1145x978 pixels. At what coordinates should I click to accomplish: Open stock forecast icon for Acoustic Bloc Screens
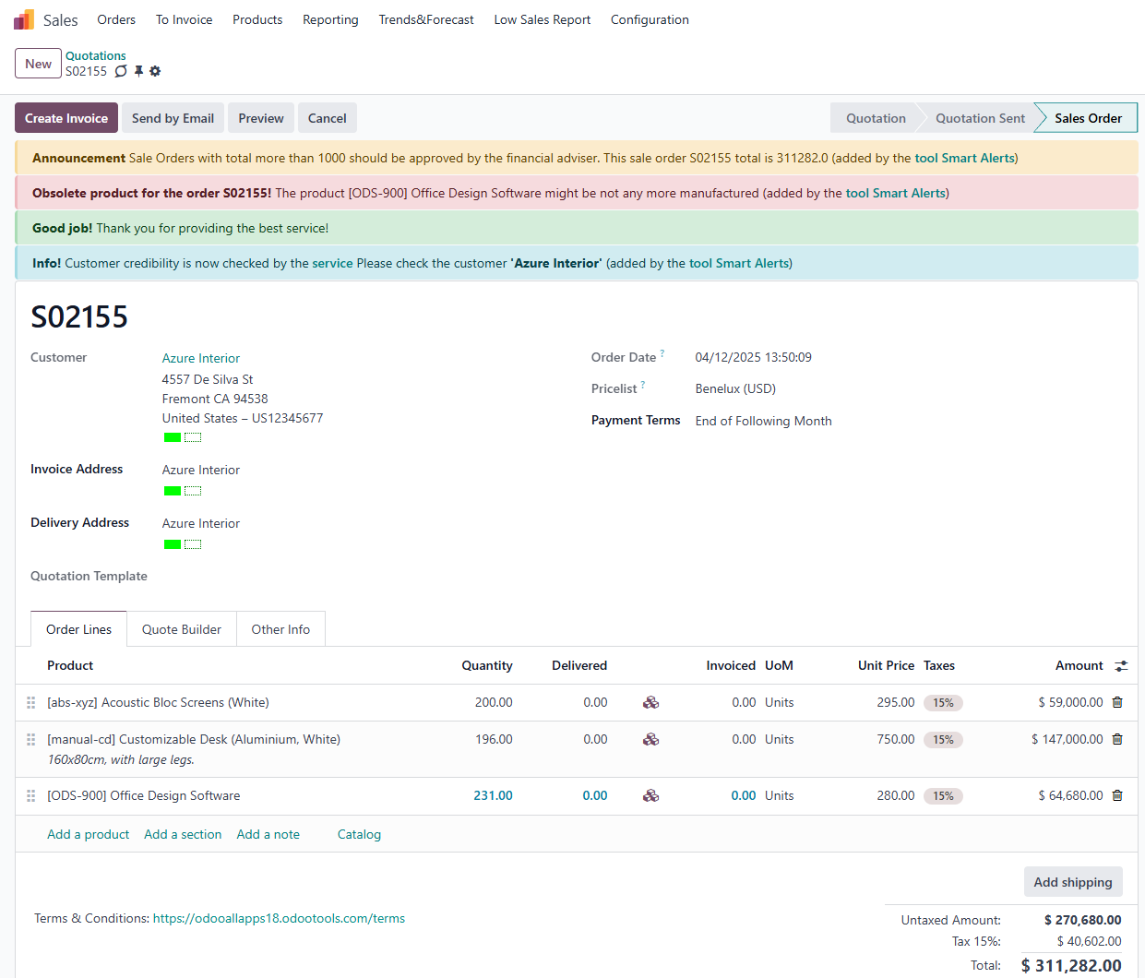pyautogui.click(x=651, y=703)
